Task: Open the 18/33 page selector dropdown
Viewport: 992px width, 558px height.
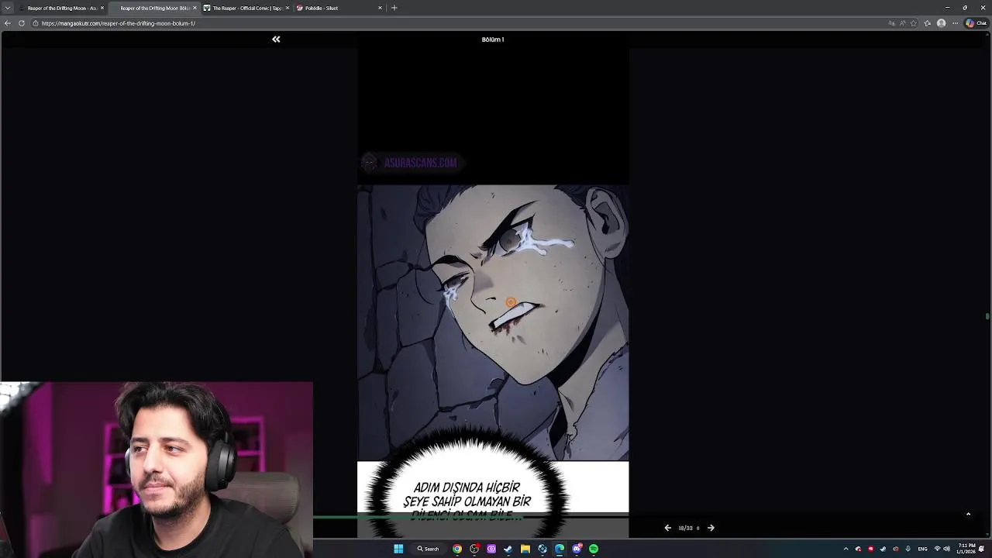Action: click(x=688, y=528)
